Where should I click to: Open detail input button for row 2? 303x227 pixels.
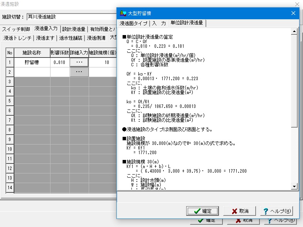(79, 72)
